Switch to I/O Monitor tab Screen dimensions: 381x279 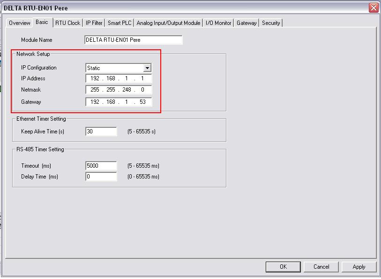coord(218,23)
